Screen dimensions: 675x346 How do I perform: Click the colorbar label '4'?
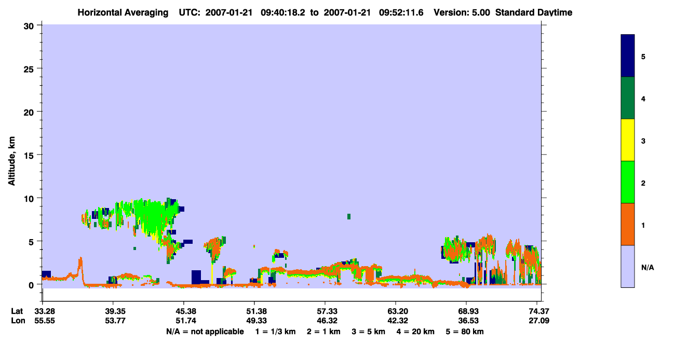(643, 99)
